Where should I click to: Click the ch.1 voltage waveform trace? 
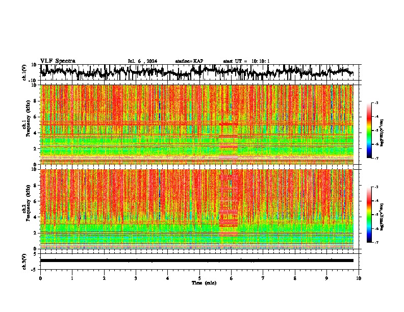click(x=196, y=72)
